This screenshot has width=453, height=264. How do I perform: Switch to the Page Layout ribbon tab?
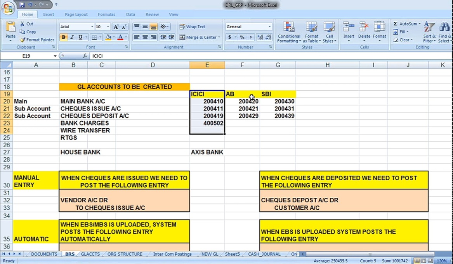pyautogui.click(x=76, y=14)
